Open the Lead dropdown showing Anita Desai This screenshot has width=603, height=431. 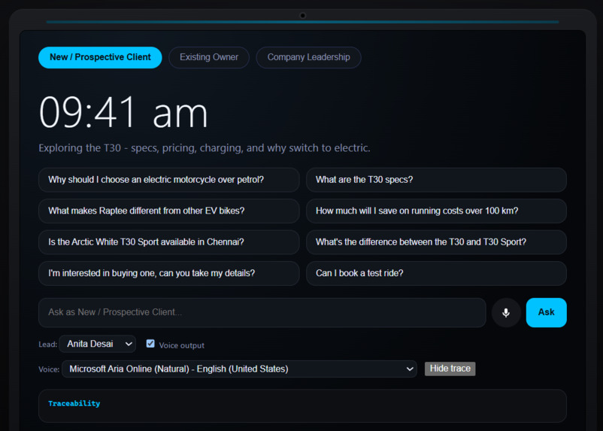(x=98, y=344)
